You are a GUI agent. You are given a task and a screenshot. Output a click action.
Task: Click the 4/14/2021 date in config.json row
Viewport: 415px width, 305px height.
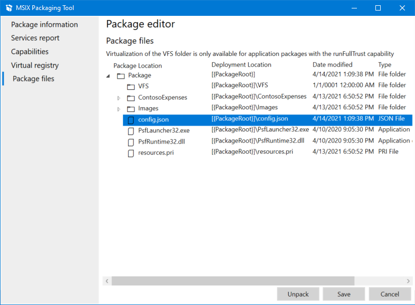tap(343, 119)
